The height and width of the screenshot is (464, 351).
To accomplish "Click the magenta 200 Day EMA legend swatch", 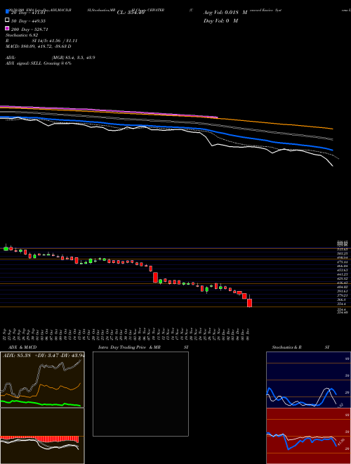I will click(x=7, y=28).
